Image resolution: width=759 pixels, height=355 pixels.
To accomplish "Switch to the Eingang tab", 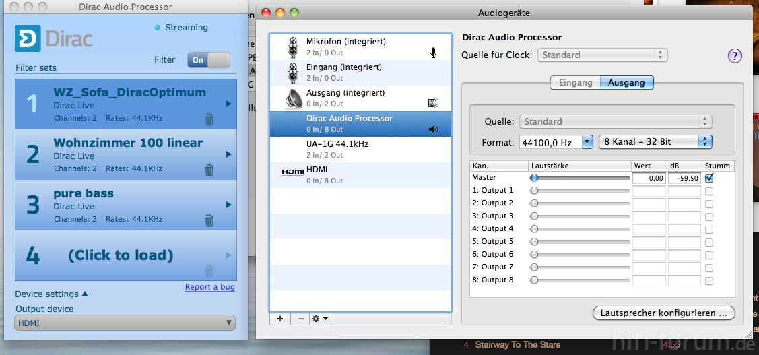I will point(576,83).
